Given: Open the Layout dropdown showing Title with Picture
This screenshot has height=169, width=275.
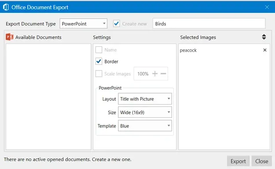Looking at the screenshot, I should pos(145,99).
